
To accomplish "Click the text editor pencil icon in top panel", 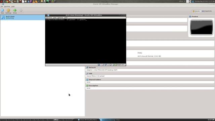I will 12,1.
